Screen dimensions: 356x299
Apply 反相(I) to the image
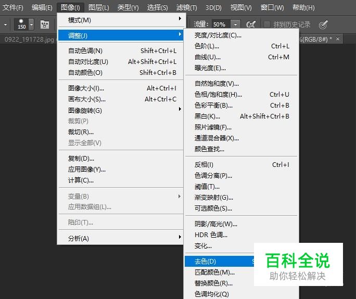pos(241,164)
